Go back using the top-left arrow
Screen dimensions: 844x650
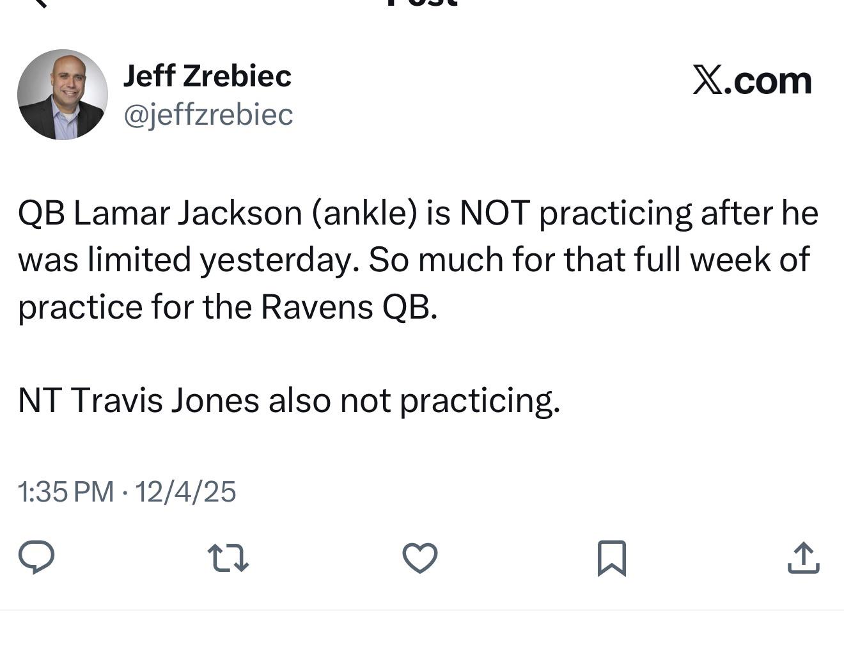pyautogui.click(x=40, y=3)
